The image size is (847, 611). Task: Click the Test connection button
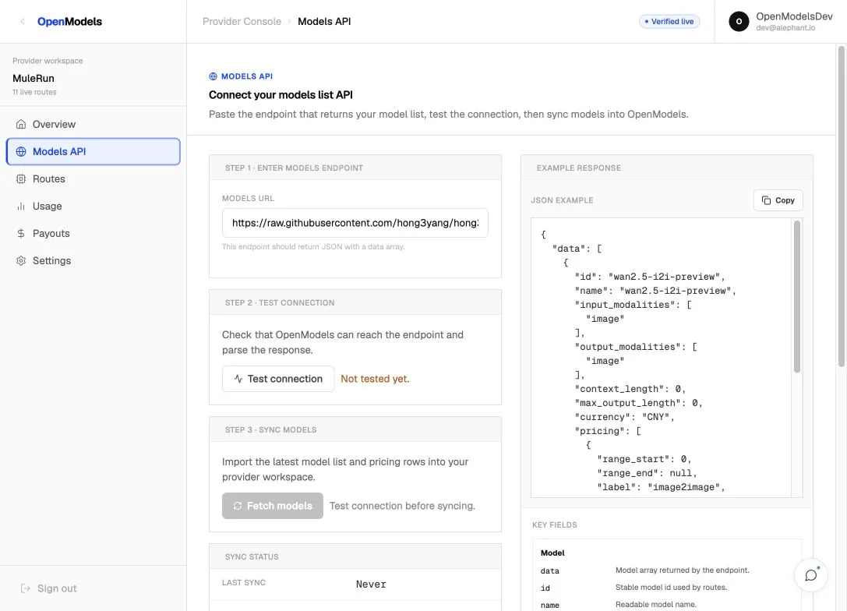[278, 380]
